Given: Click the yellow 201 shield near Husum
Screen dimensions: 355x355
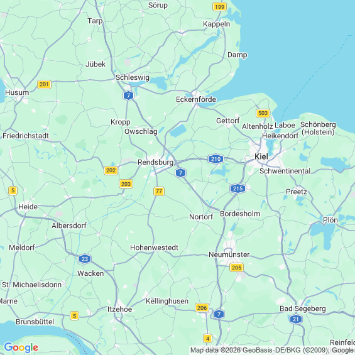Looking at the screenshot, I should pos(44,84).
